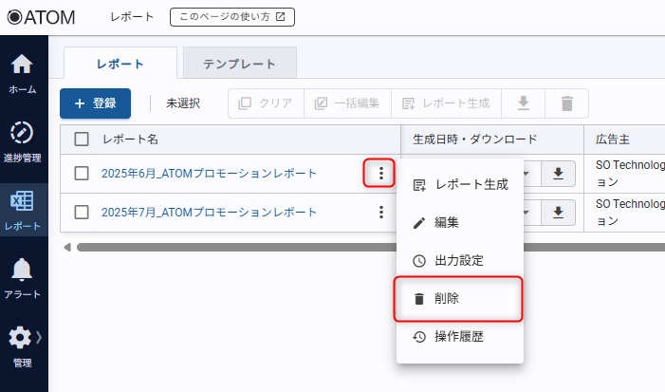This screenshot has width=665, height=392.
Task: Click the toolbar download icon
Action: tap(523, 103)
